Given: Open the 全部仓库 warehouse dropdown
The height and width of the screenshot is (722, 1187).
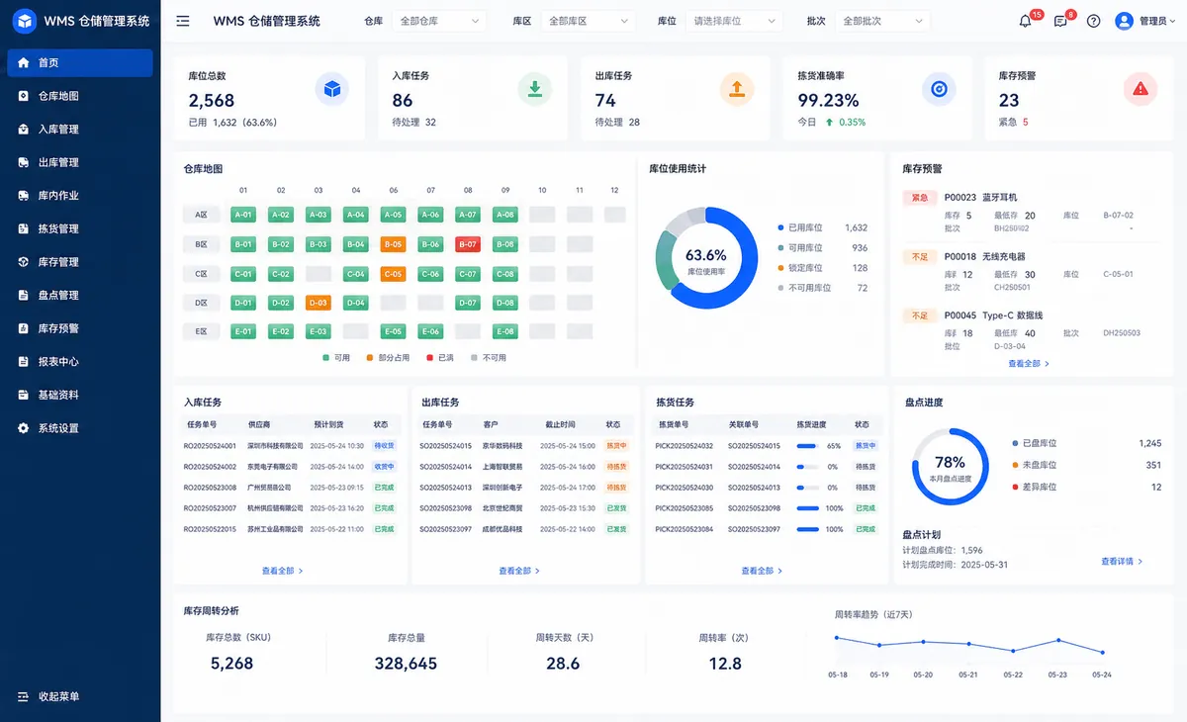Looking at the screenshot, I should 438,21.
